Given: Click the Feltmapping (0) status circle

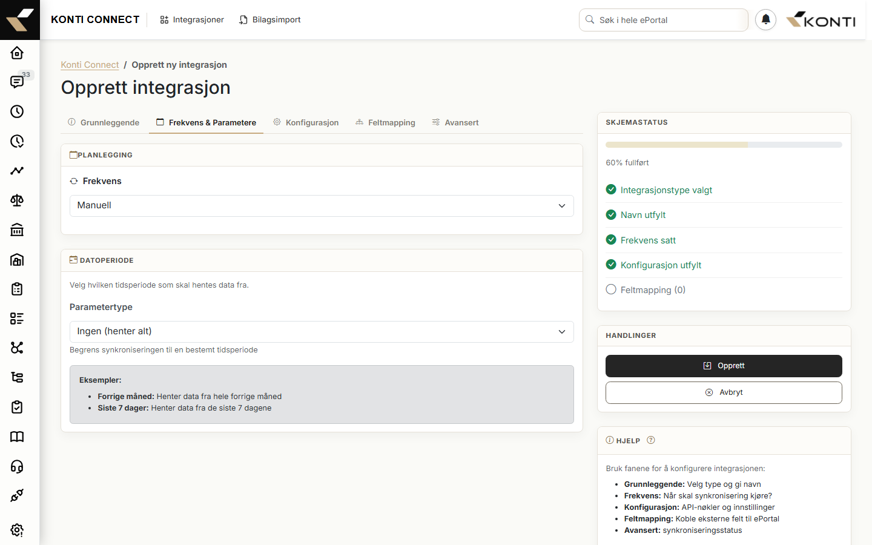Looking at the screenshot, I should (x=611, y=289).
